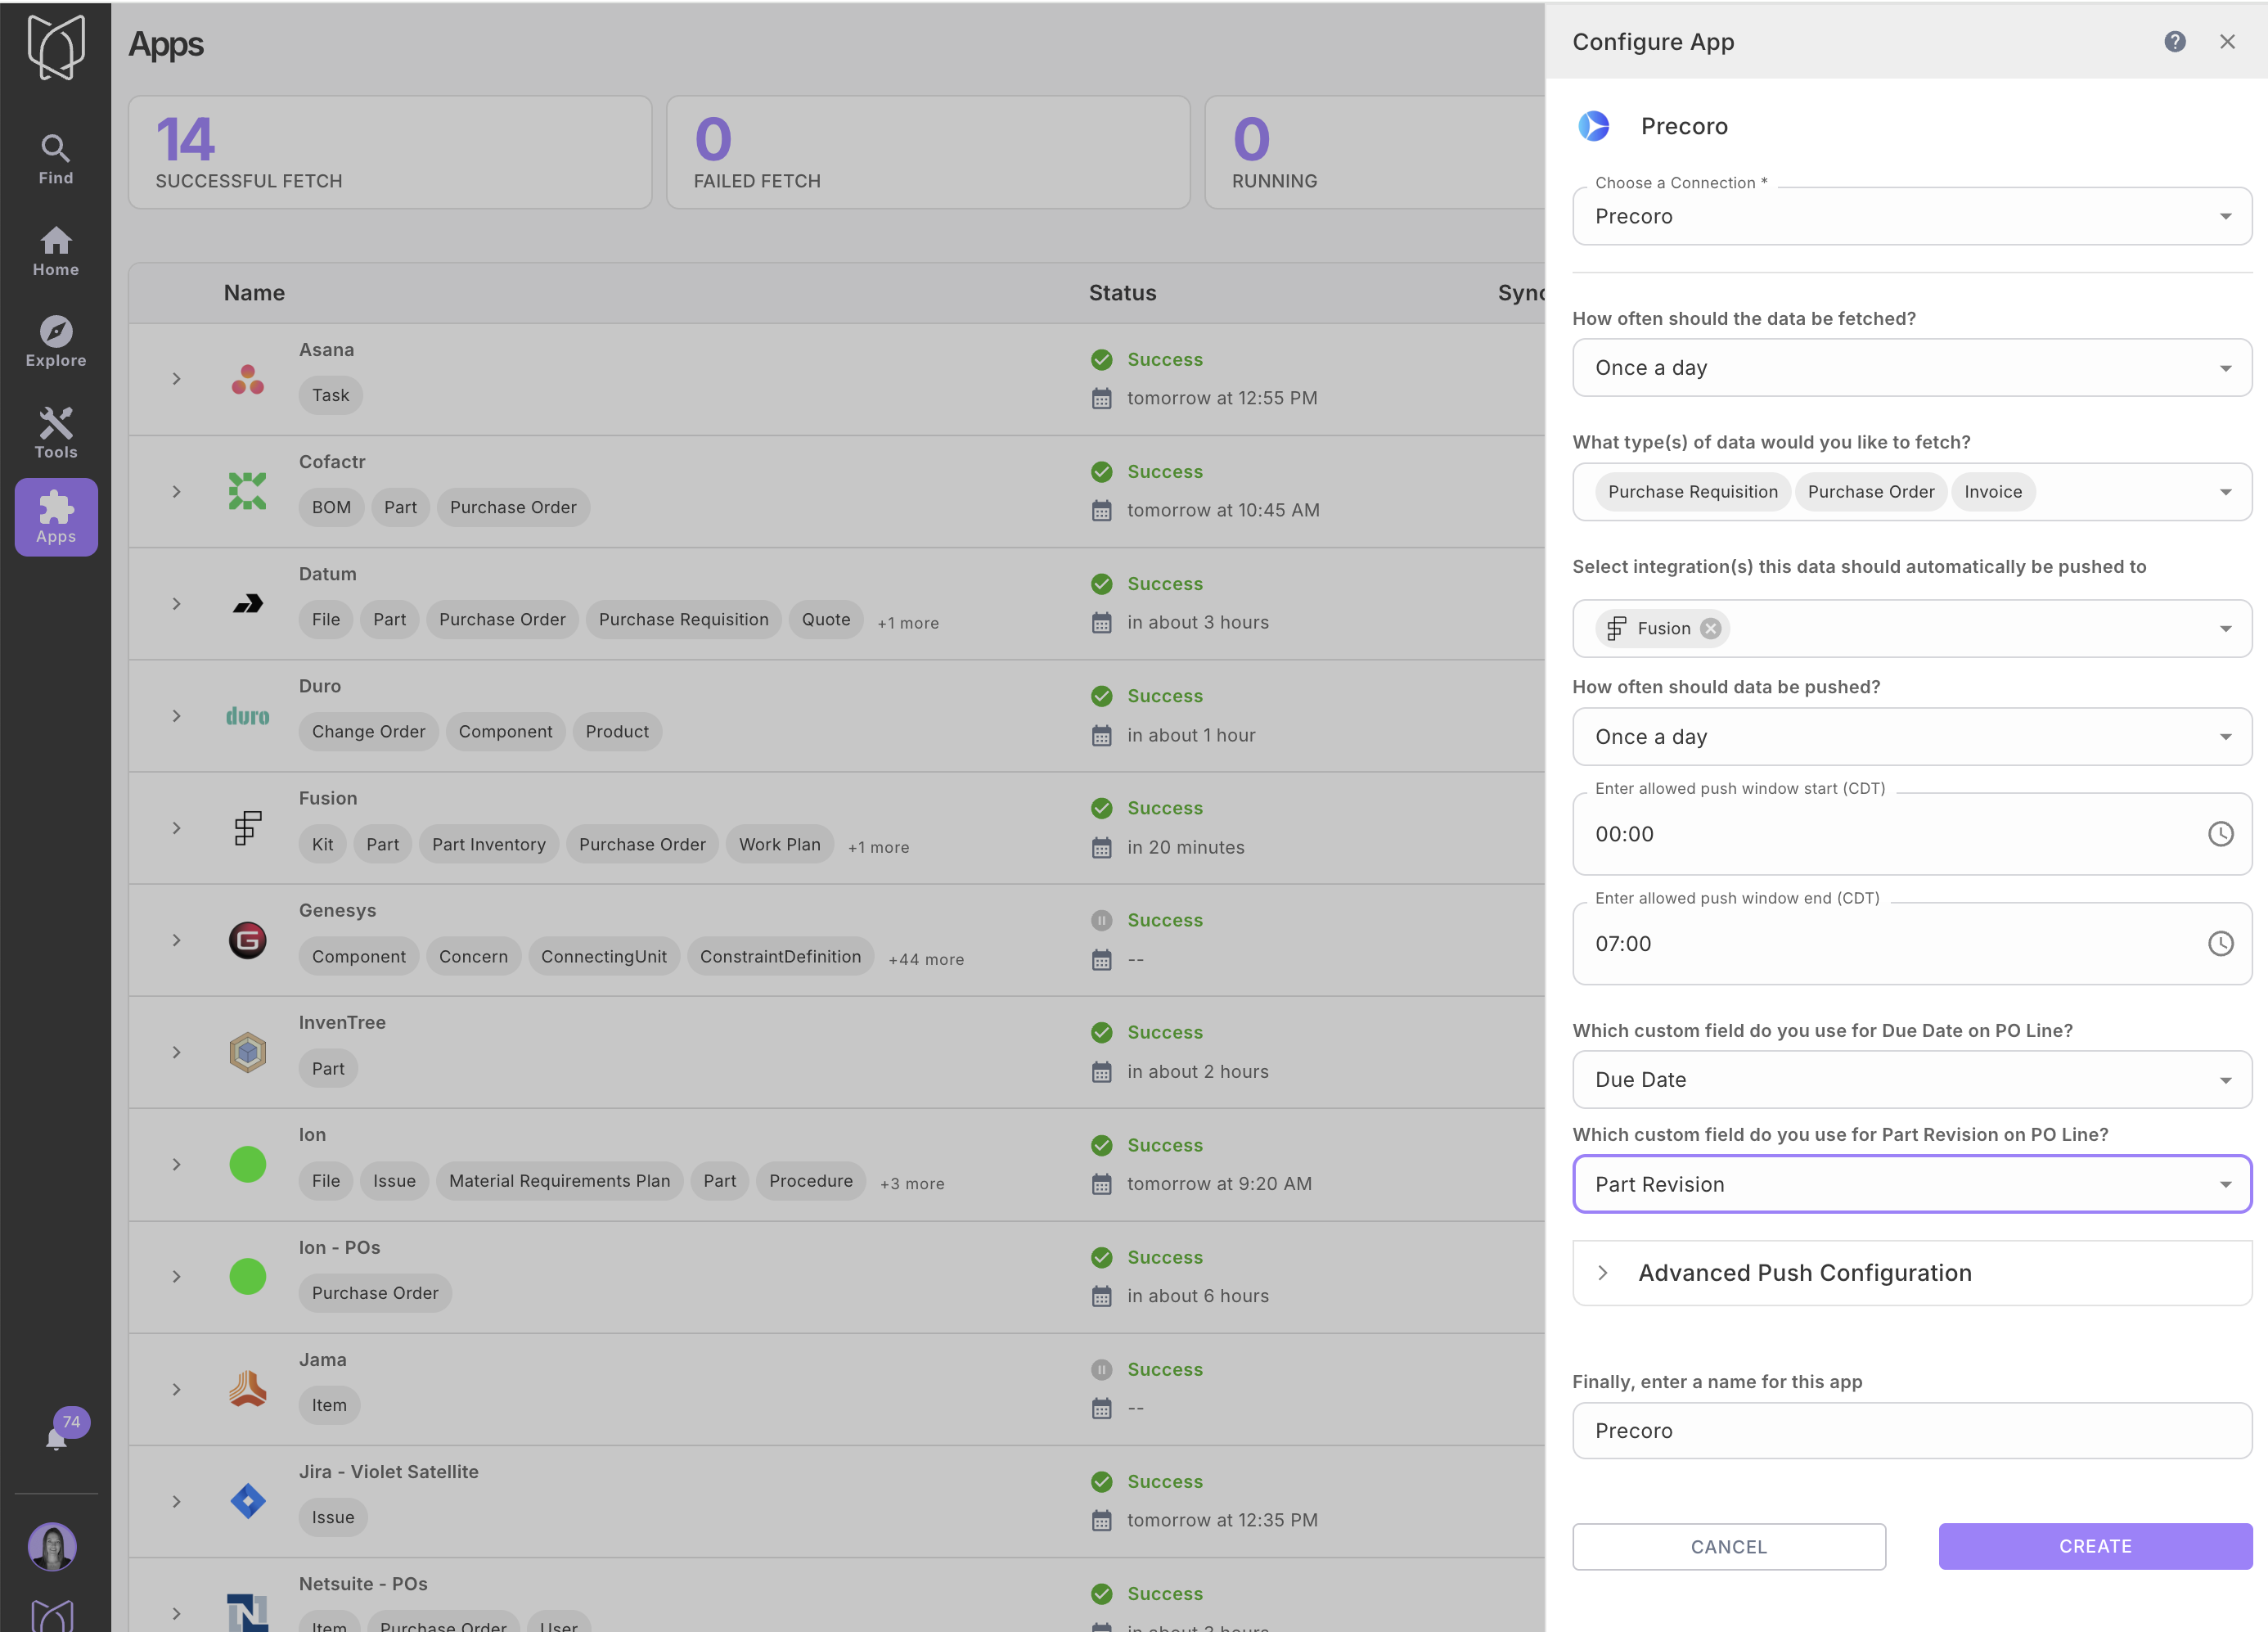2268x1632 pixels.
Task: Click the Jira Violet Satellite icon
Action: click(248, 1501)
